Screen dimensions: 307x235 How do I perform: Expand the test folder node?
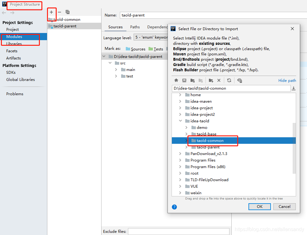click(x=116, y=76)
